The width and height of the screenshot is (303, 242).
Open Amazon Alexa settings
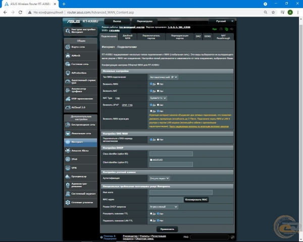[x=81, y=151]
